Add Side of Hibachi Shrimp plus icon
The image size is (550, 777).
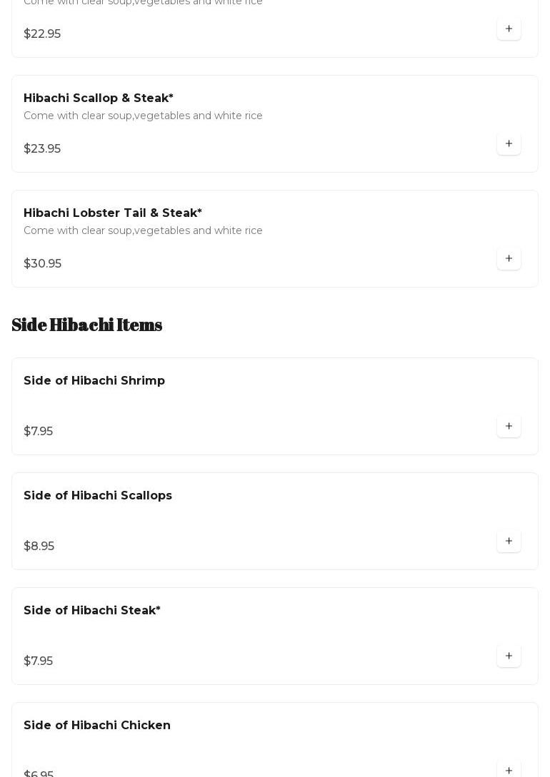(509, 427)
